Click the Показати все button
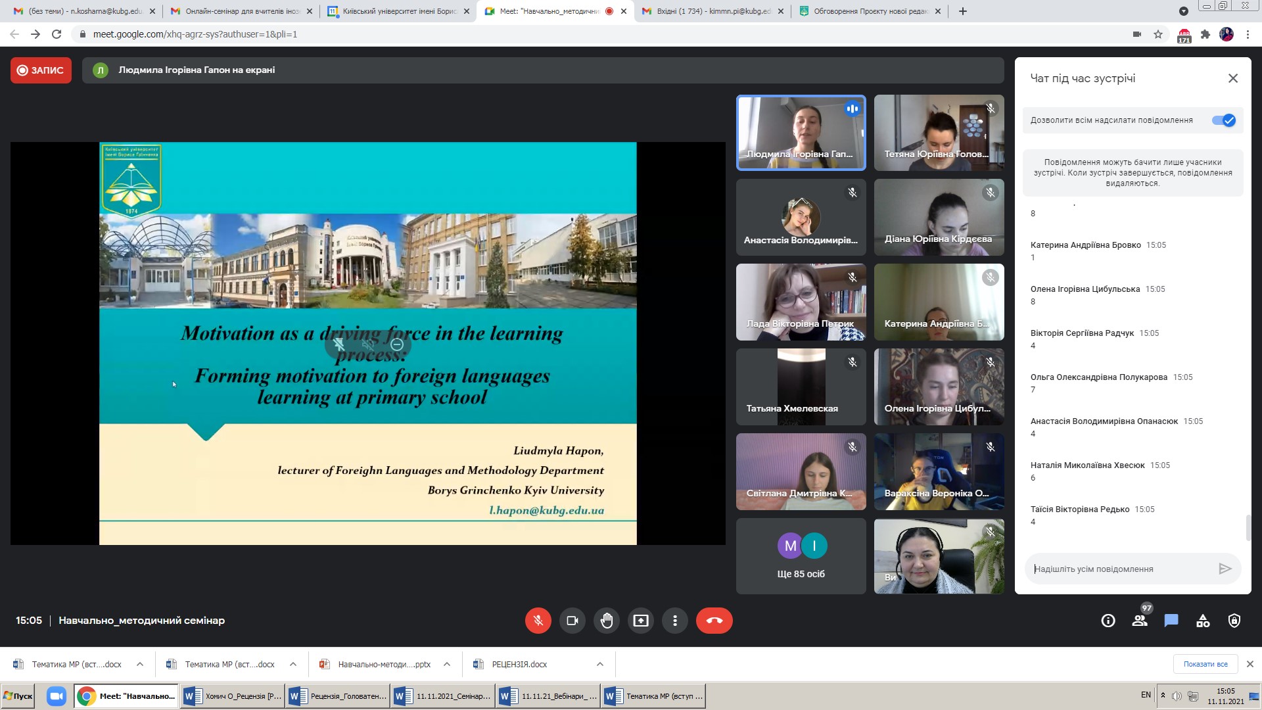The image size is (1262, 710). pos(1205,665)
